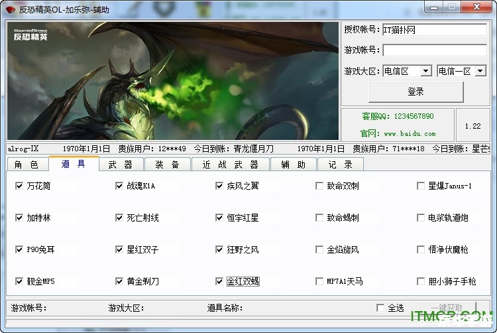
Task: Enable the 悟净伏魔枪 checkbox
Action: click(421, 249)
